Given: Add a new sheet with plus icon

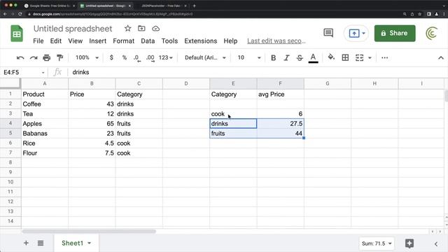Looking at the screenshot, I should click(x=26, y=243).
